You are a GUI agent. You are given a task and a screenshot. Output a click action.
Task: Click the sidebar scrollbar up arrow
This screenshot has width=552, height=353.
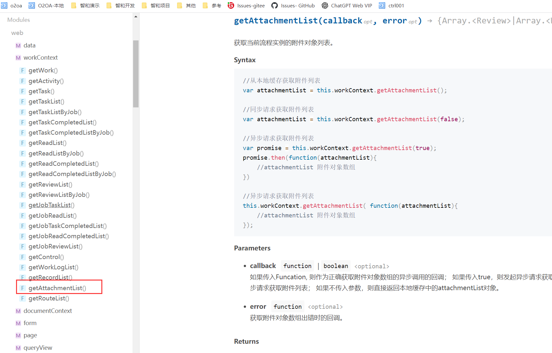click(x=136, y=16)
